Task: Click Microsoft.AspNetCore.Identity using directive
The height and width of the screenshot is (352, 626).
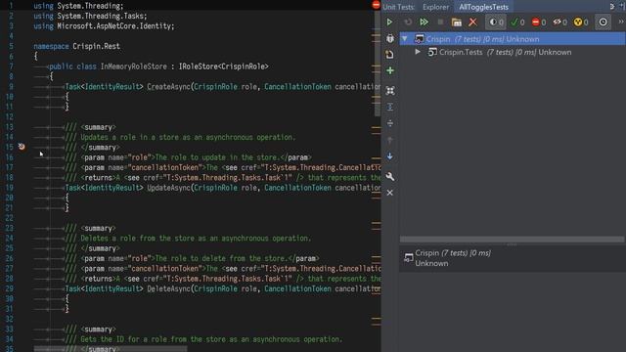Action: (114, 26)
